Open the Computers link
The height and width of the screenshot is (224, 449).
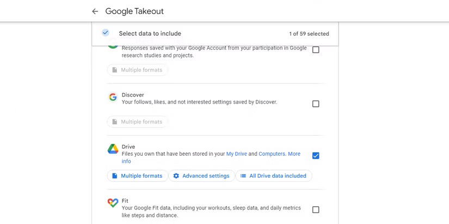272,154
